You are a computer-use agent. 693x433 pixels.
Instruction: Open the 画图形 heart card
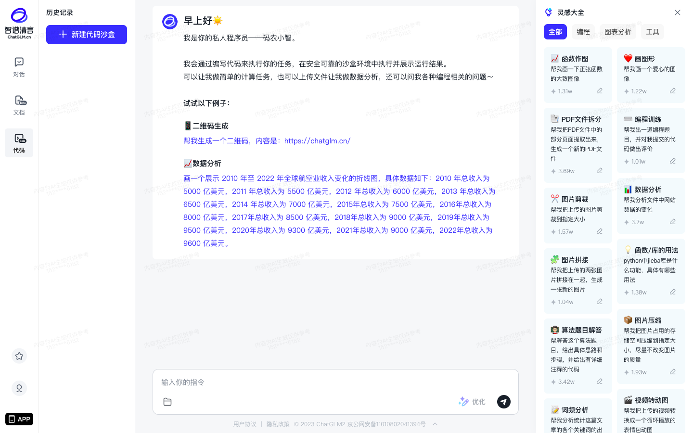[651, 75]
